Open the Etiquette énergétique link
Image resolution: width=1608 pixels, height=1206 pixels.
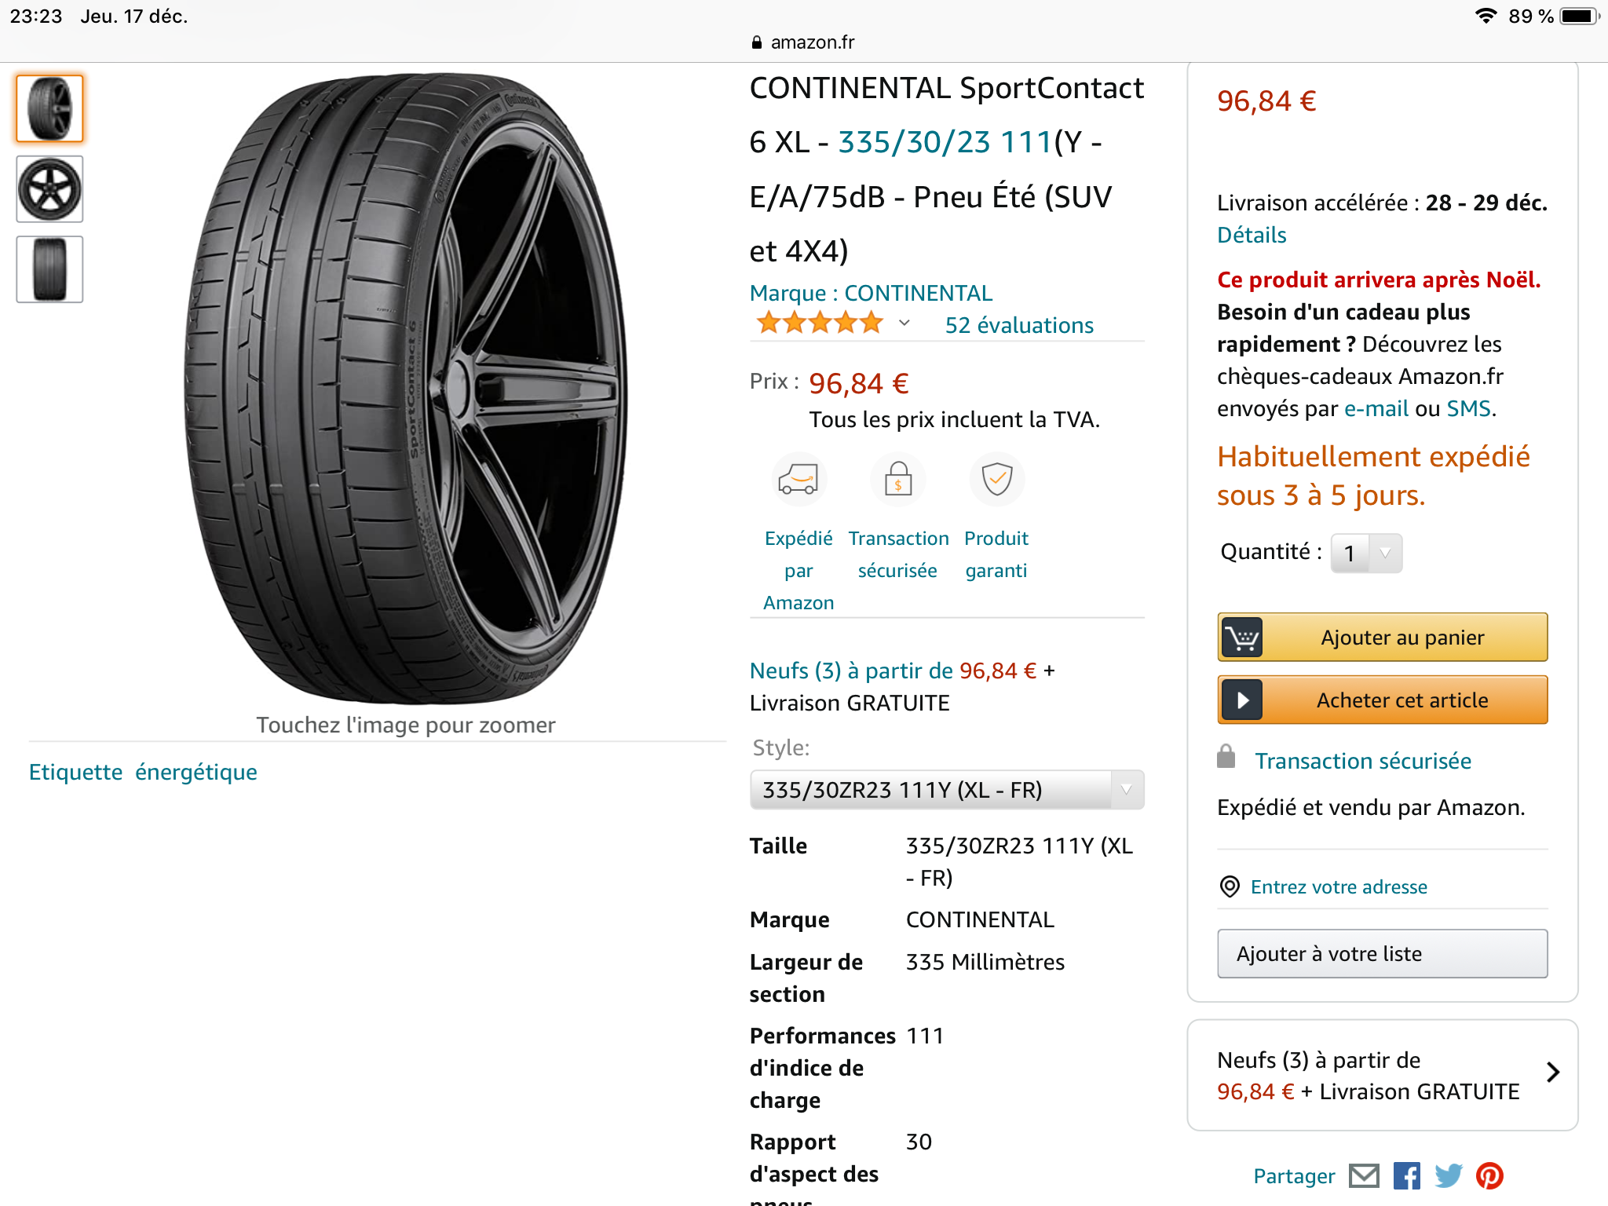pos(143,773)
